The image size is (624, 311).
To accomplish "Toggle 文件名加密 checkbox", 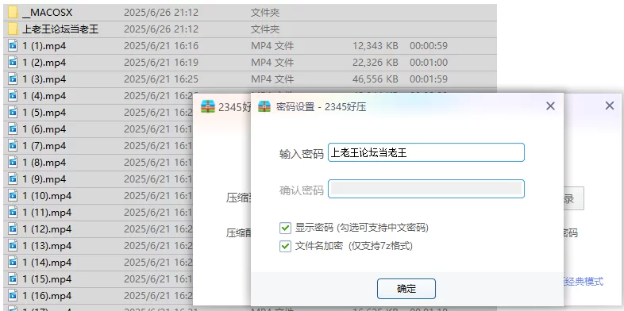I will (285, 246).
